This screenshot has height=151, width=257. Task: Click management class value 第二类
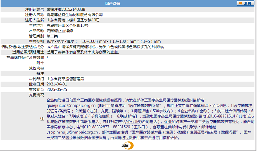click(52, 36)
